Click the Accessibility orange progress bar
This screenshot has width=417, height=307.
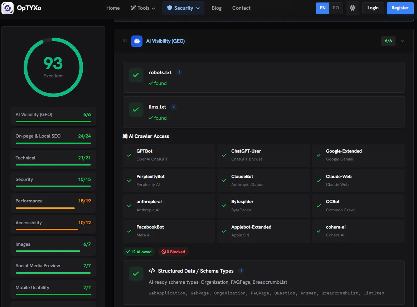[x=47, y=230]
